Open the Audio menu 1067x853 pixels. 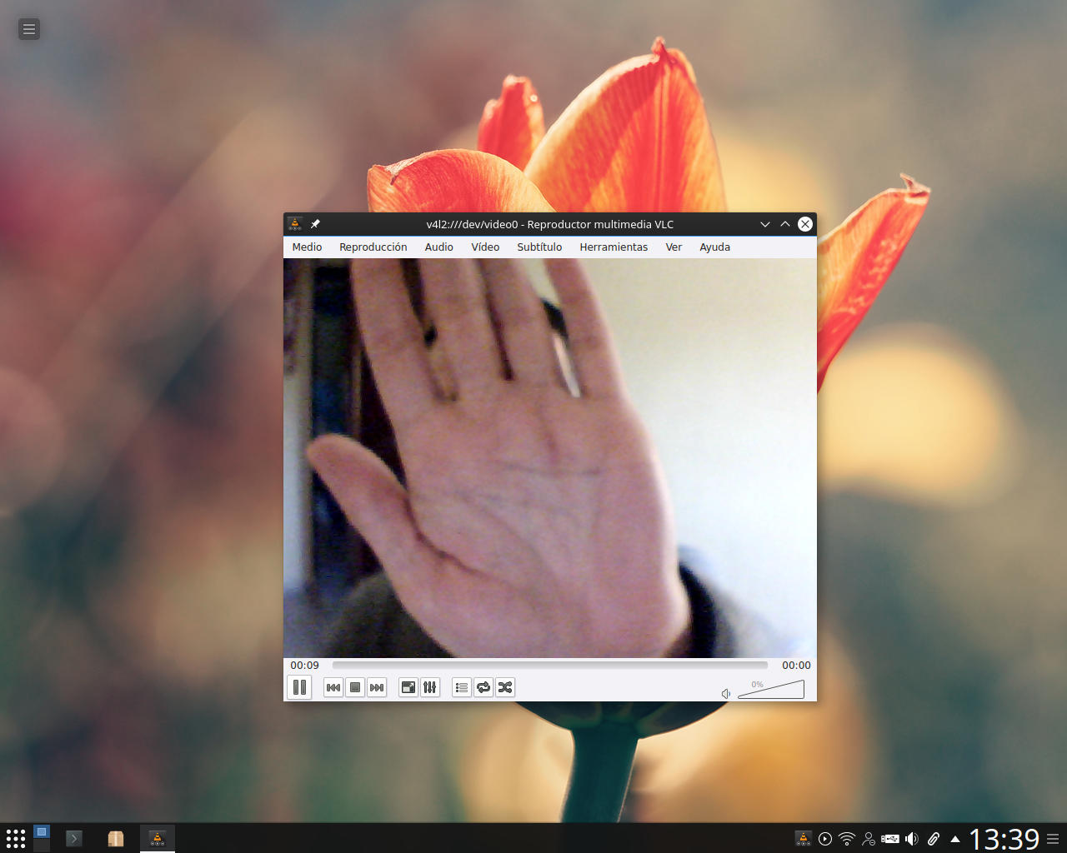pyautogui.click(x=439, y=247)
